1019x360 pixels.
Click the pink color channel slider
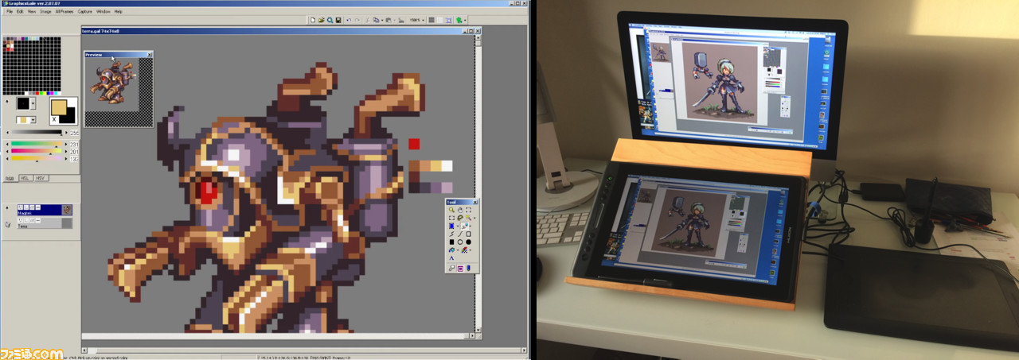tap(37, 151)
